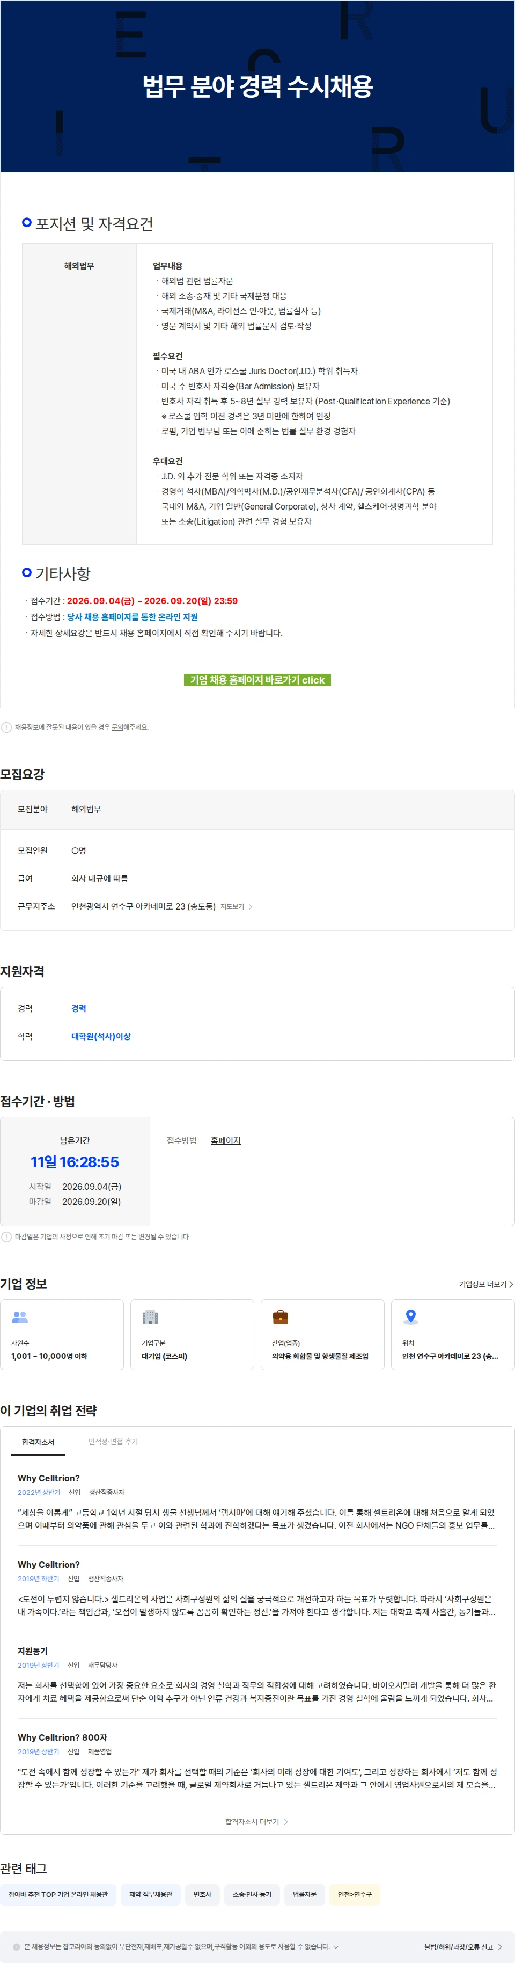Screen dimensions: 515x1963
Task: Expand the copyright notice chevron at bottom
Action: (x=336, y=1946)
